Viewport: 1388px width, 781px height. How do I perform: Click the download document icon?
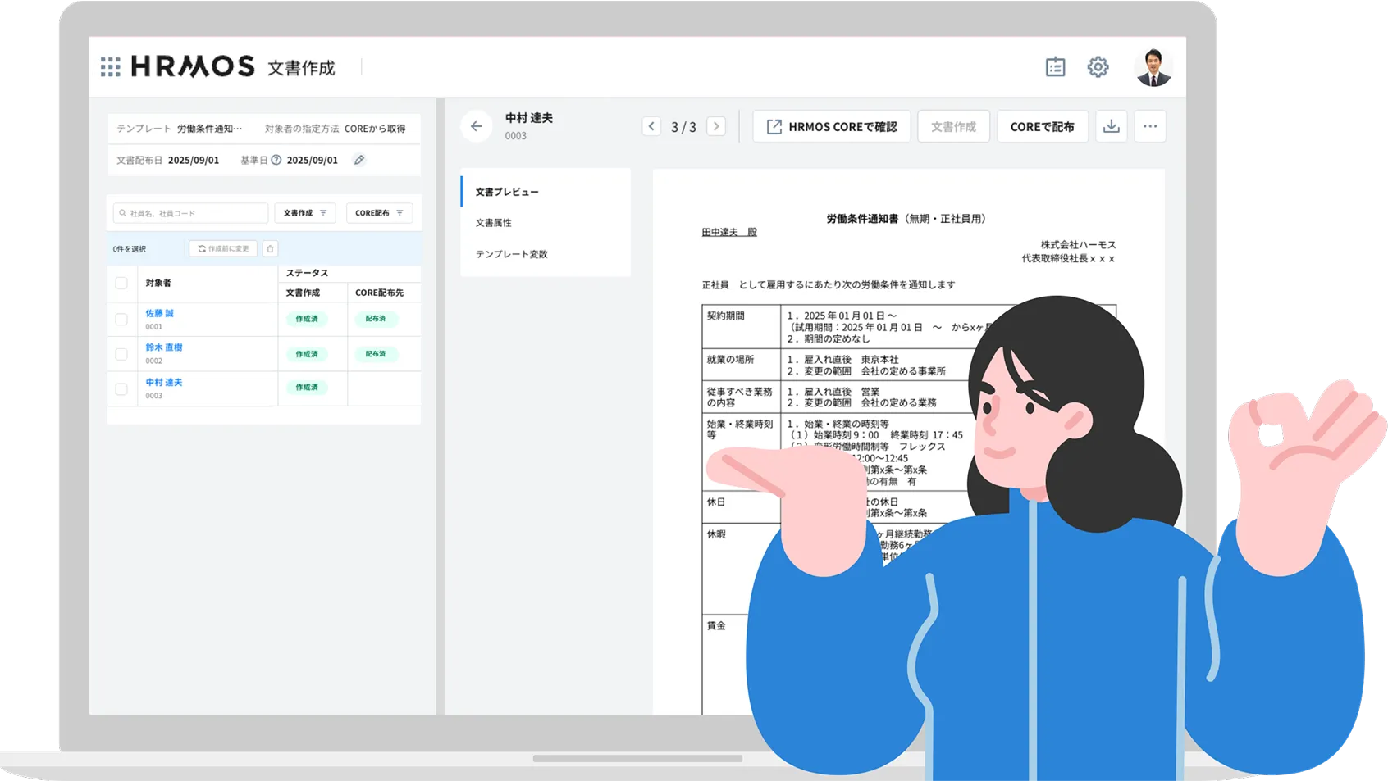(x=1112, y=125)
